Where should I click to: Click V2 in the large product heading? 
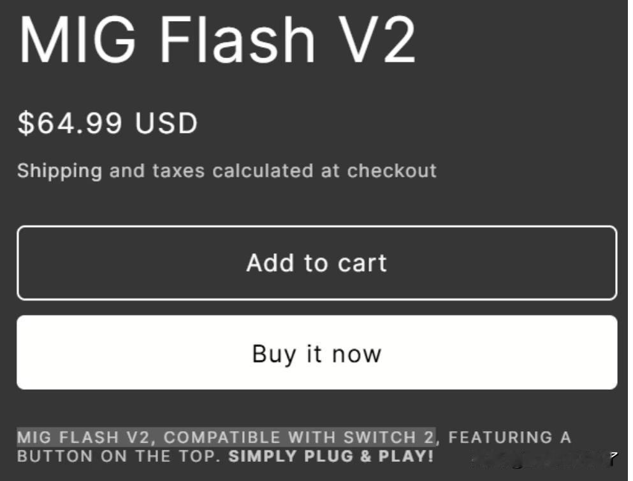(377, 40)
